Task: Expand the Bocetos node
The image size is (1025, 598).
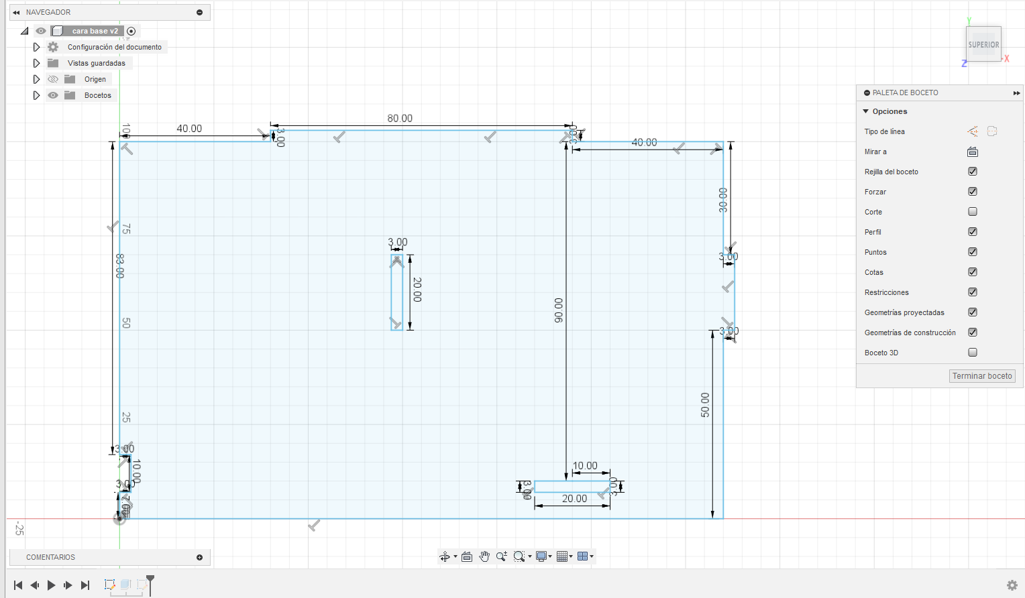Action: (x=37, y=95)
